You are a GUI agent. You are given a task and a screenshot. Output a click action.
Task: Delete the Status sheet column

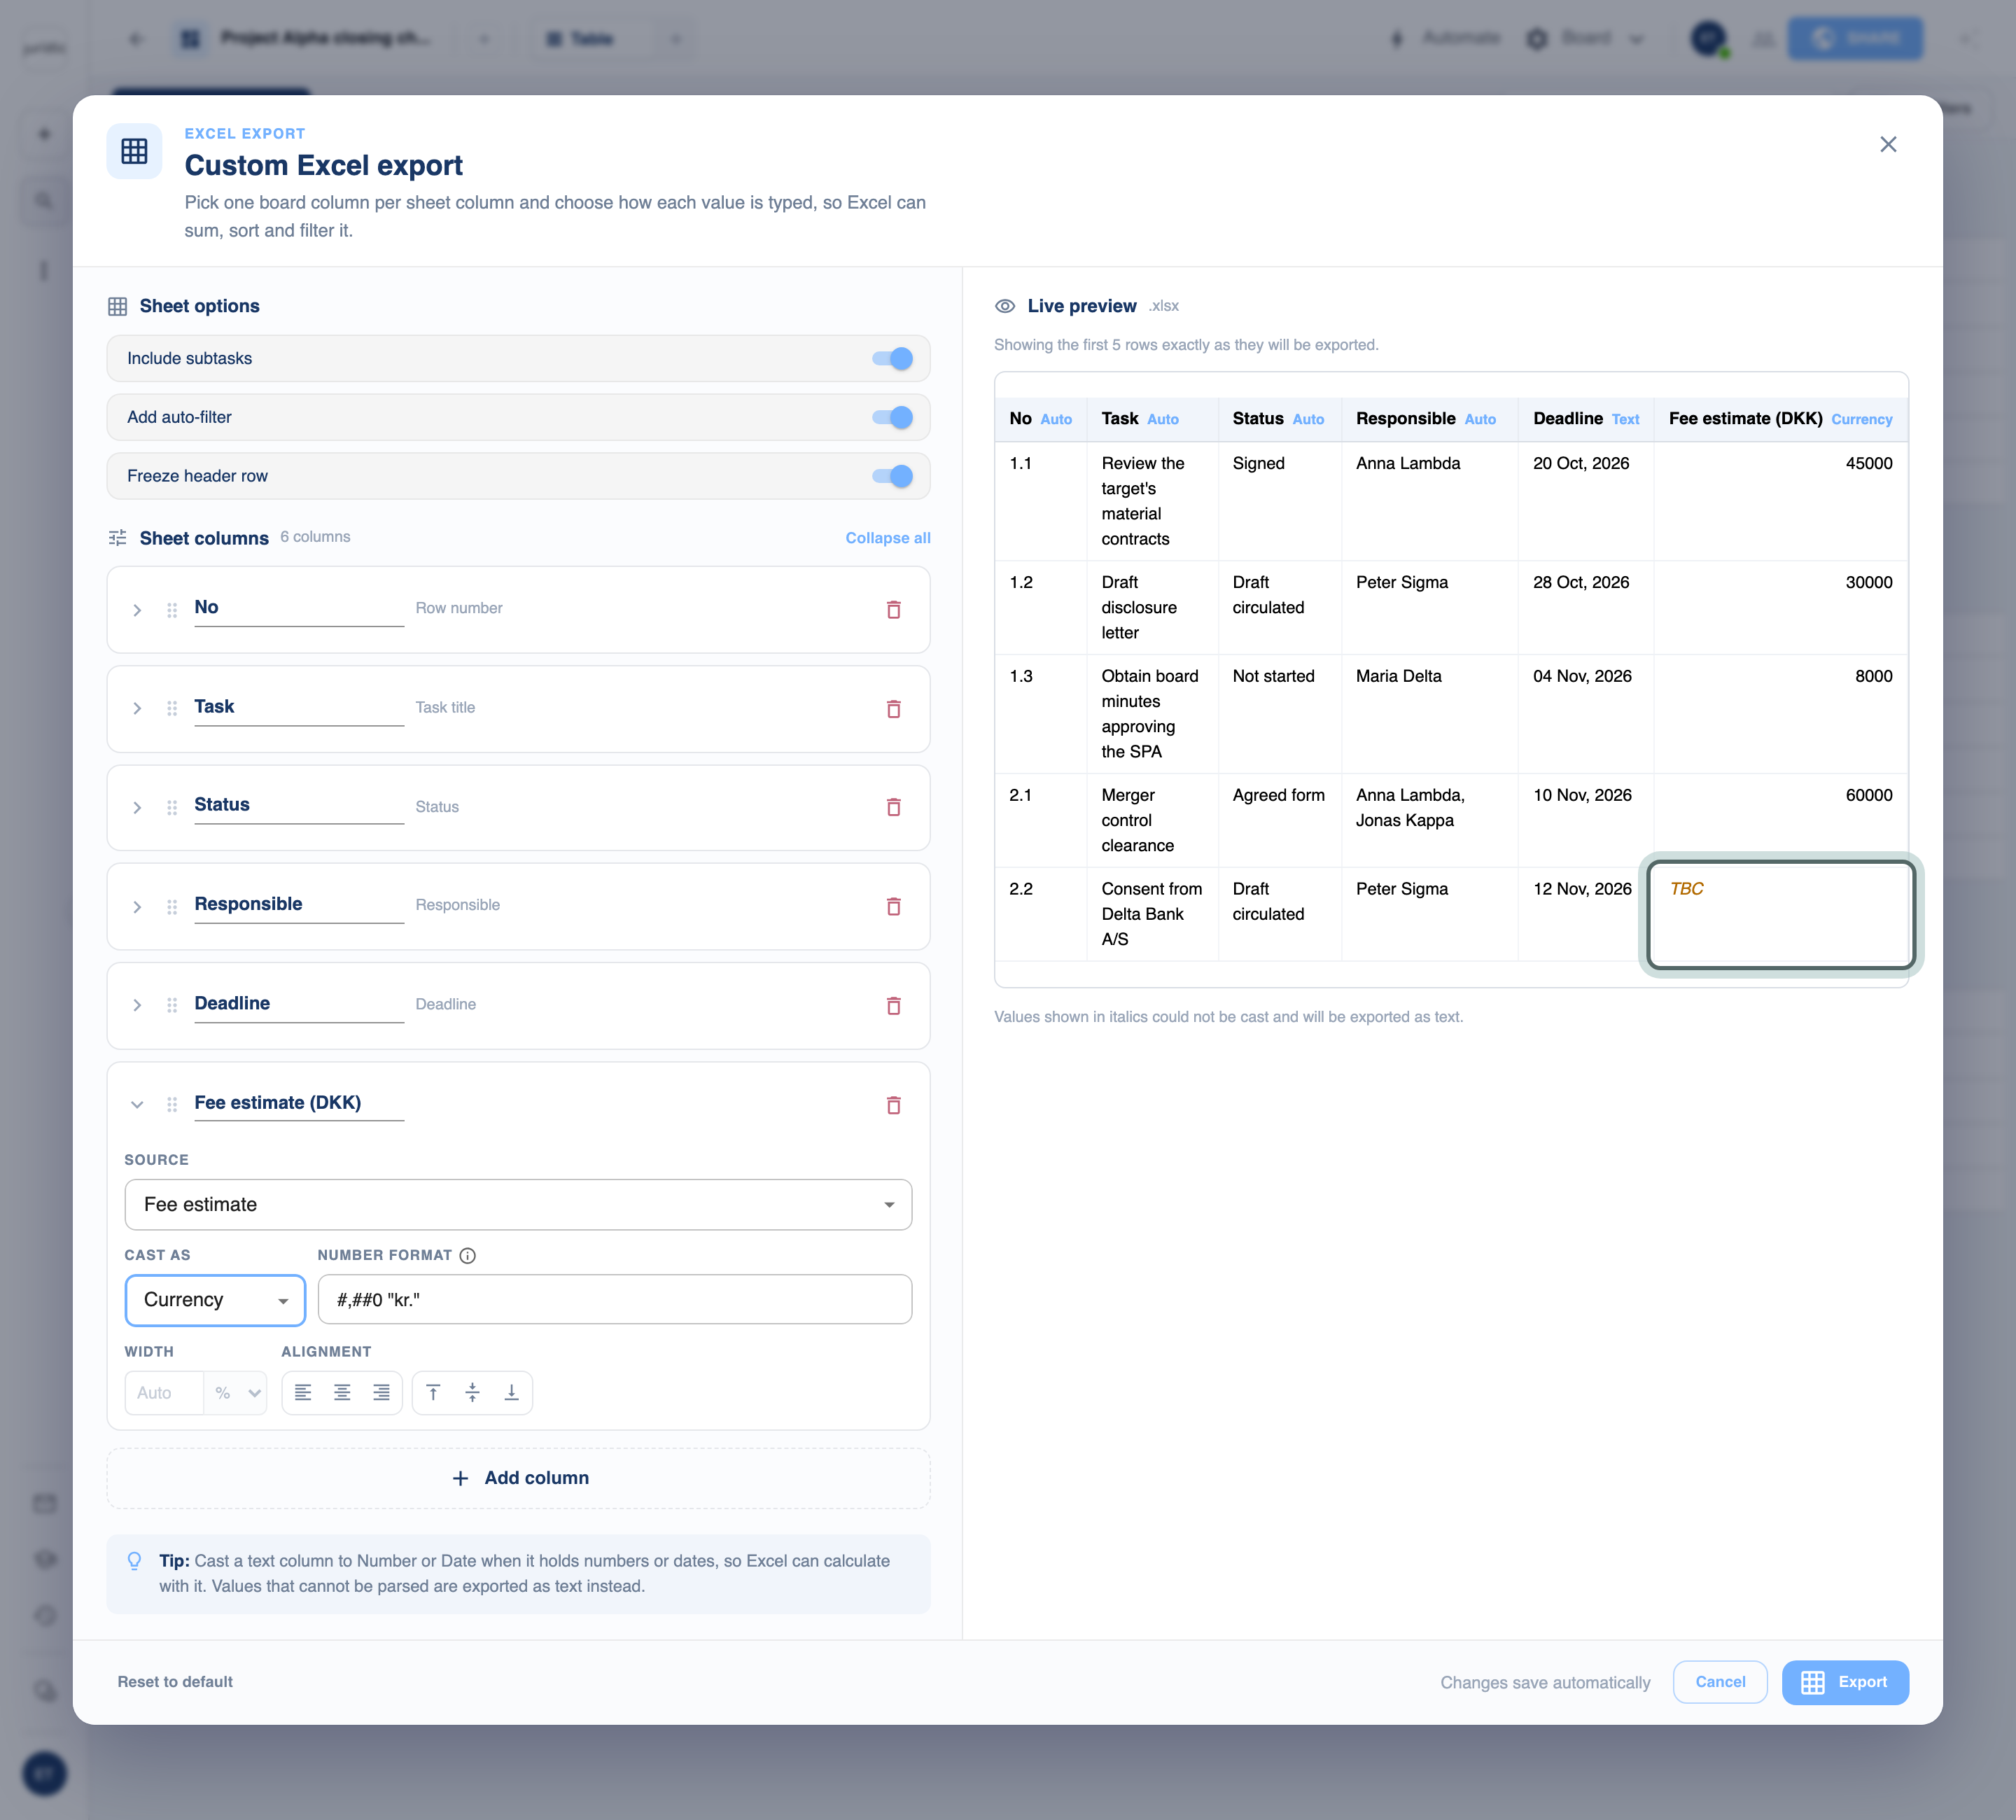click(x=893, y=807)
